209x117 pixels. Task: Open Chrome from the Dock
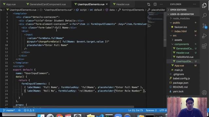pos(59,116)
